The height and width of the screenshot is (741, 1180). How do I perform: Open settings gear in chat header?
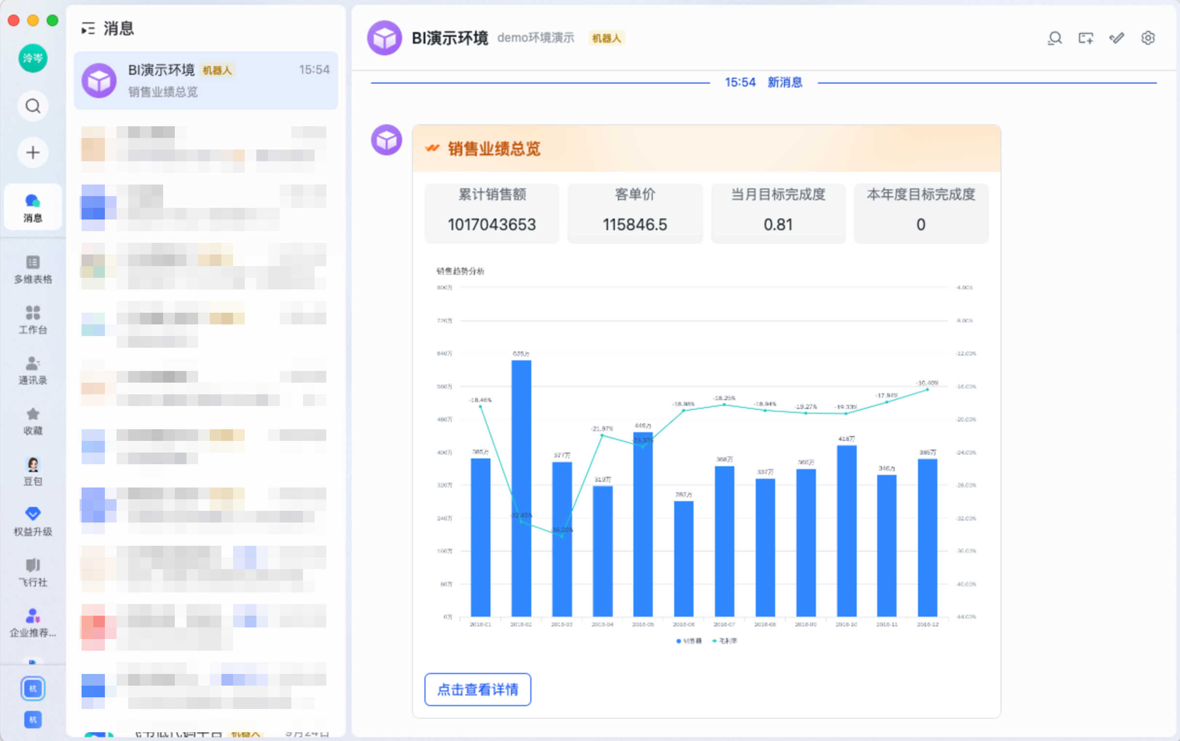[1147, 38]
